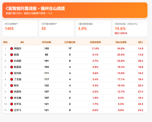Click the rank number 9 cell

click(5, 98)
